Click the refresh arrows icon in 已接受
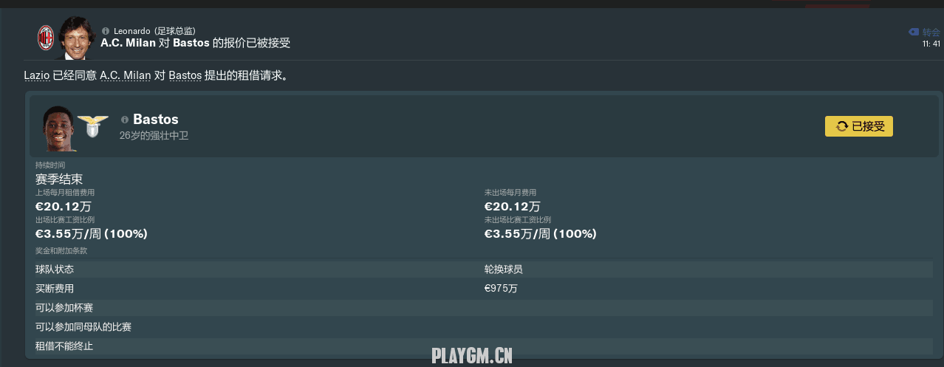Screen dimensions: 944x367 pyautogui.click(x=842, y=126)
